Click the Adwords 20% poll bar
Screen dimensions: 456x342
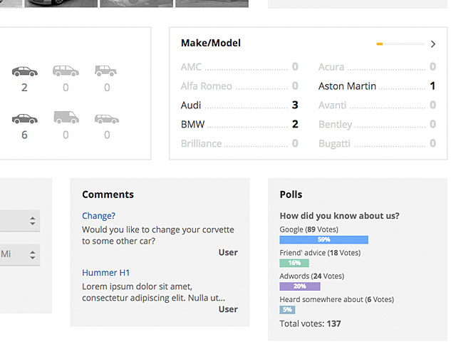click(x=300, y=286)
